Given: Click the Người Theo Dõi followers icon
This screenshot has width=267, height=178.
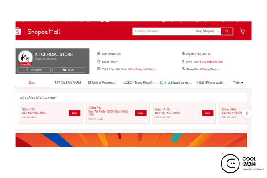Looking at the screenshot, I should click(x=184, y=54).
